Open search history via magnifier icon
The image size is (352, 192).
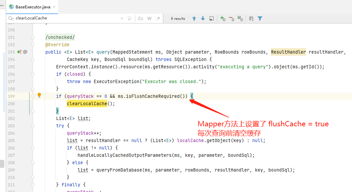(11, 18)
